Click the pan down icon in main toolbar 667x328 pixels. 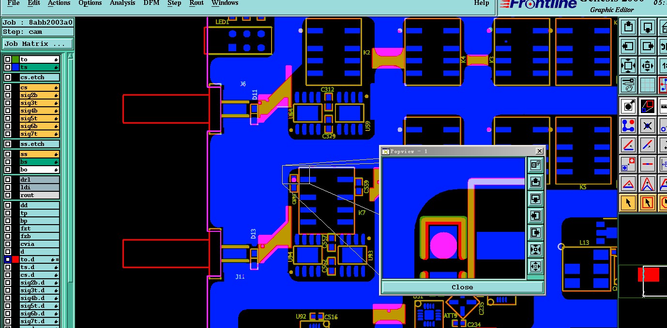click(648, 27)
